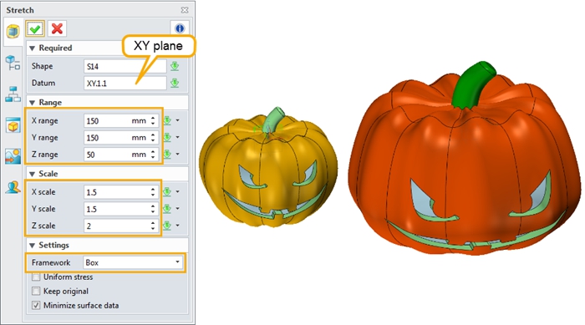Screen dimensions: 585x325
Task: Enable the Keep original checkbox
Action: [36, 291]
